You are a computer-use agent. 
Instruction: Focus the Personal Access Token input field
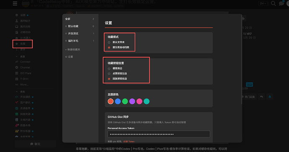tap(159, 134)
